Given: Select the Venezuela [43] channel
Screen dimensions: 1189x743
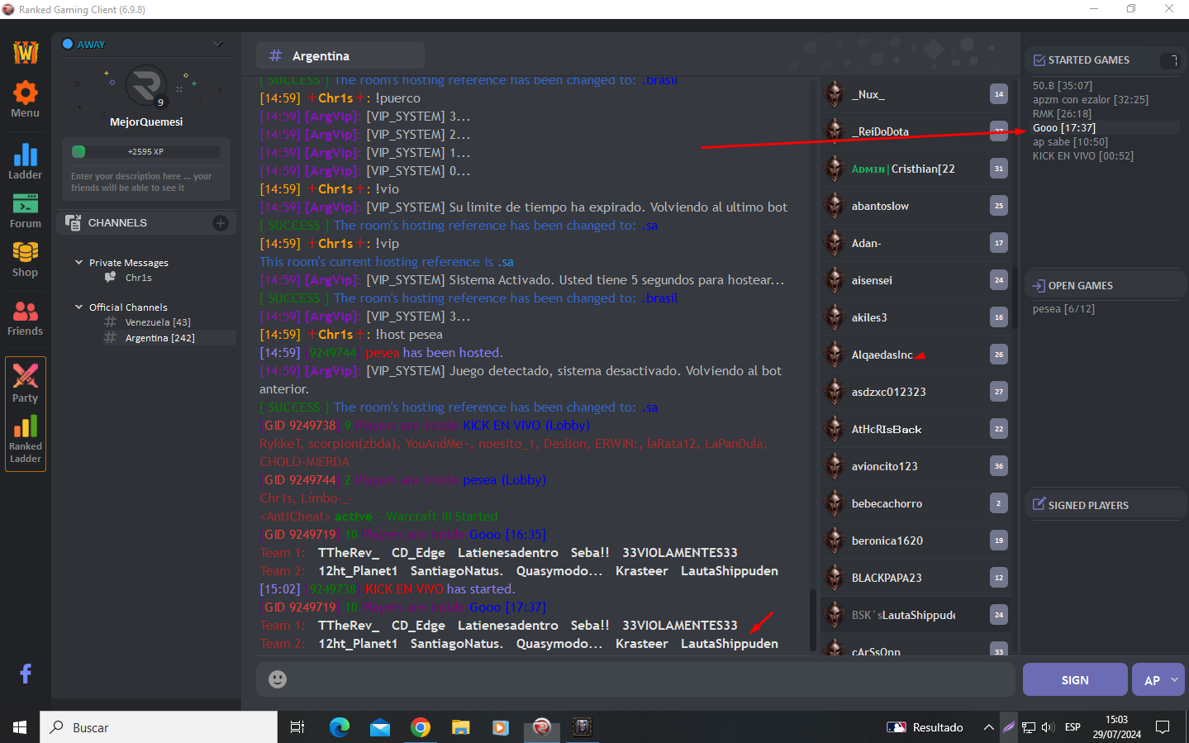Looking at the screenshot, I should point(157,322).
